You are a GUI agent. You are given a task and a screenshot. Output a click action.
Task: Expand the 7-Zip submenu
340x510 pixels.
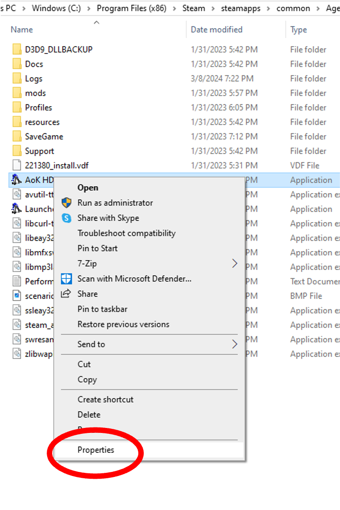point(234,263)
